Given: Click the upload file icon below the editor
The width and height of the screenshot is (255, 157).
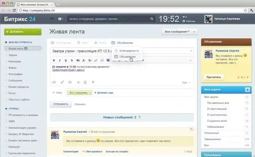Looking at the screenshot, I should (x=54, y=82).
